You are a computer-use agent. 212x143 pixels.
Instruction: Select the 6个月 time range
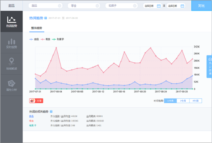[x=196, y=101]
